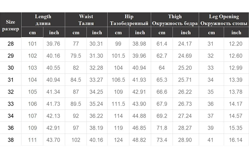Image resolution: width=249 pixels, height=158 pixels.
Task: Select the 48.82 hip inch value
Action: [140, 140]
